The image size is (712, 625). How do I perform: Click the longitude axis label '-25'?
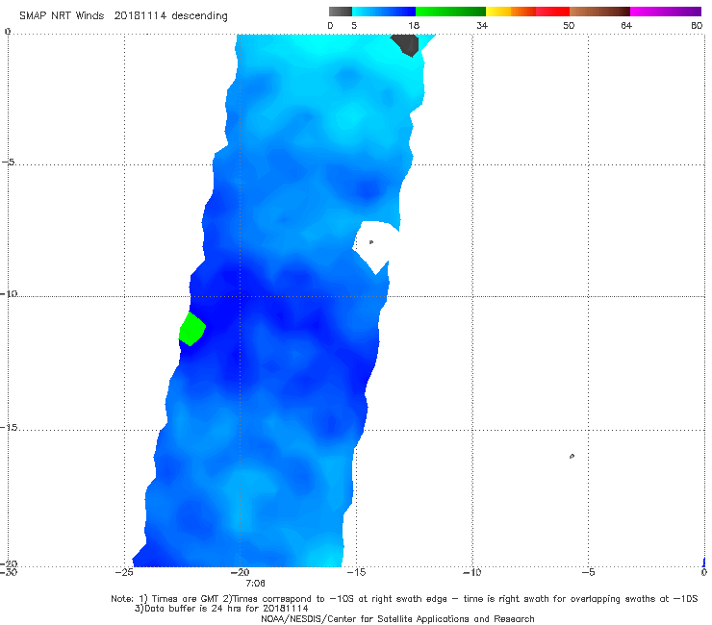125,572
